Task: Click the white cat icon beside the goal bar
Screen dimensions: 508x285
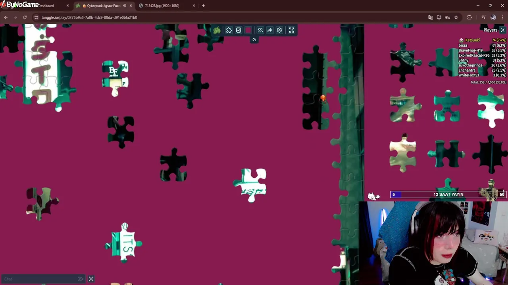Action: point(373,196)
